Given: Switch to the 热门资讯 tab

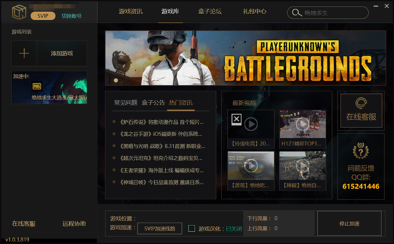Looking at the screenshot, I should (x=181, y=103).
